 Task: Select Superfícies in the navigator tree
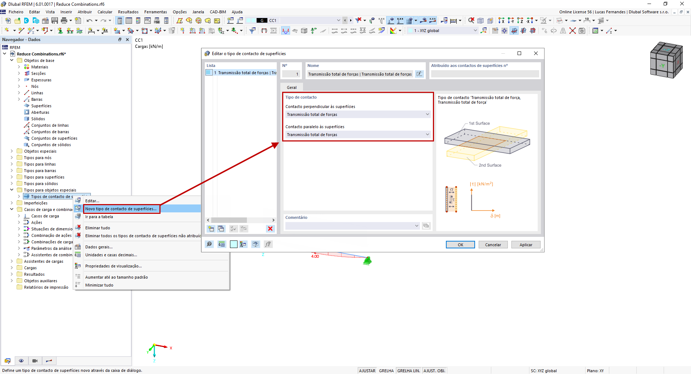(x=41, y=106)
